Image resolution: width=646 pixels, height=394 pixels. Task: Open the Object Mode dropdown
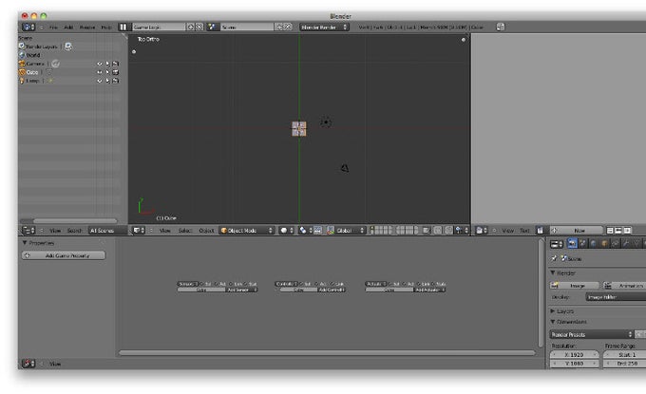pos(246,231)
